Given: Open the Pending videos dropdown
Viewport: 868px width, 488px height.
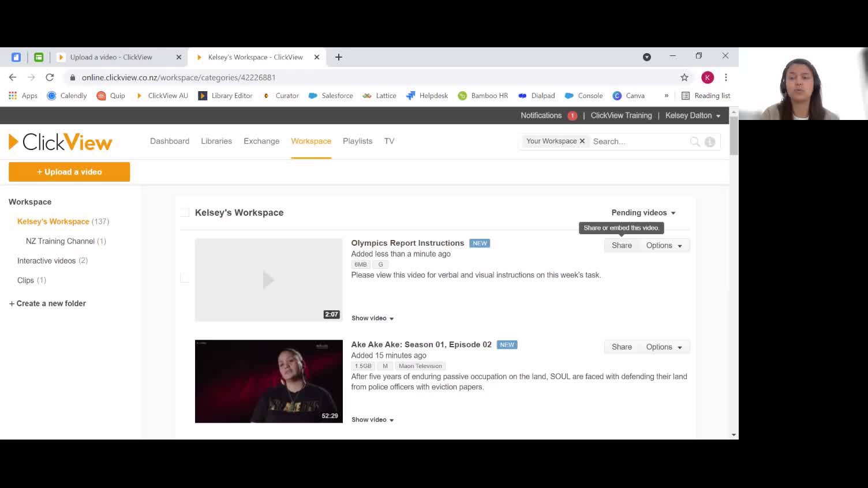Looking at the screenshot, I should point(643,212).
